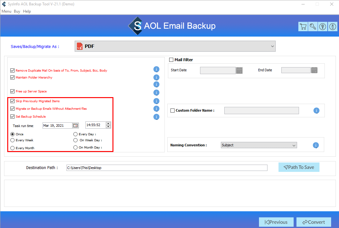Click the Task run time date field
Viewport: 339px width, 228px height.
click(x=57, y=126)
